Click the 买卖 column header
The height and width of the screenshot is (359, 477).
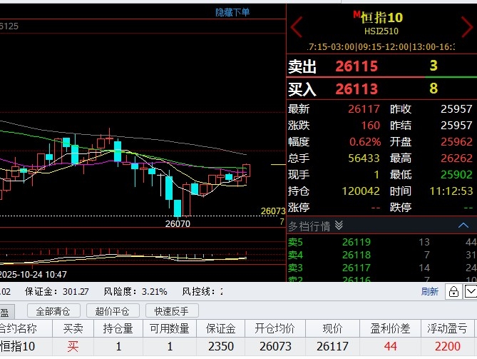pyautogui.click(x=73, y=328)
